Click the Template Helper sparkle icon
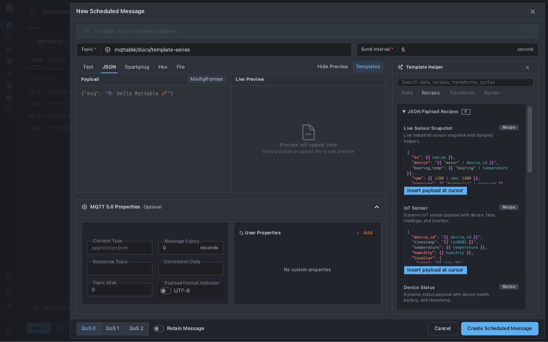548x342 pixels. 400,67
